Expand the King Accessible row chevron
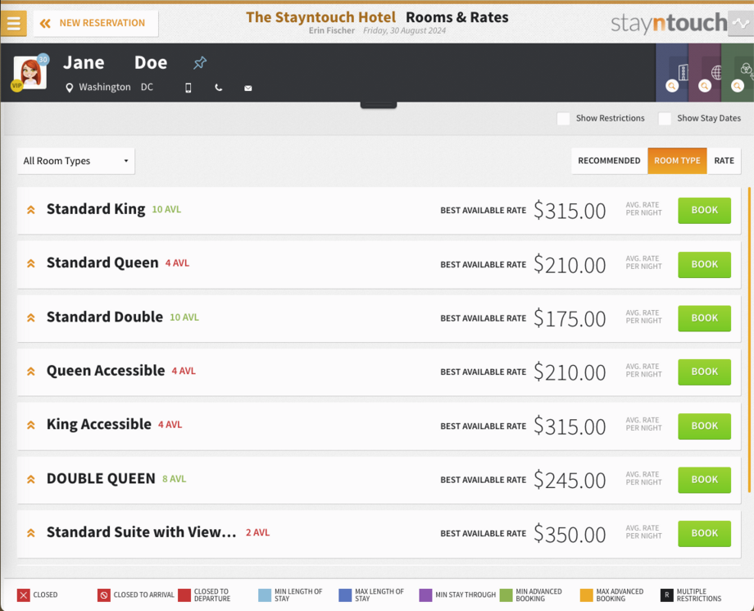Viewport: 754px width, 611px height. (x=31, y=426)
